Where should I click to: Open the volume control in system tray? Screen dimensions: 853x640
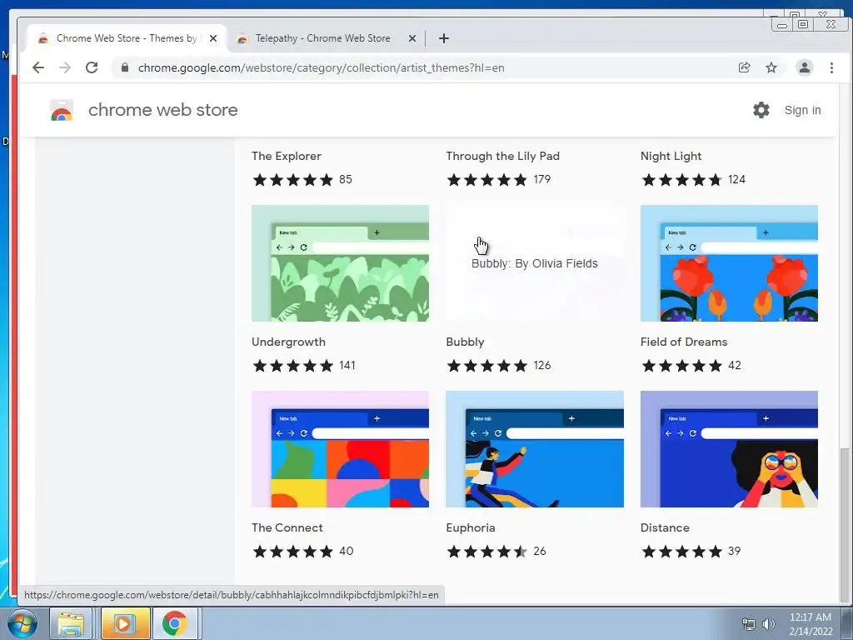[769, 624]
